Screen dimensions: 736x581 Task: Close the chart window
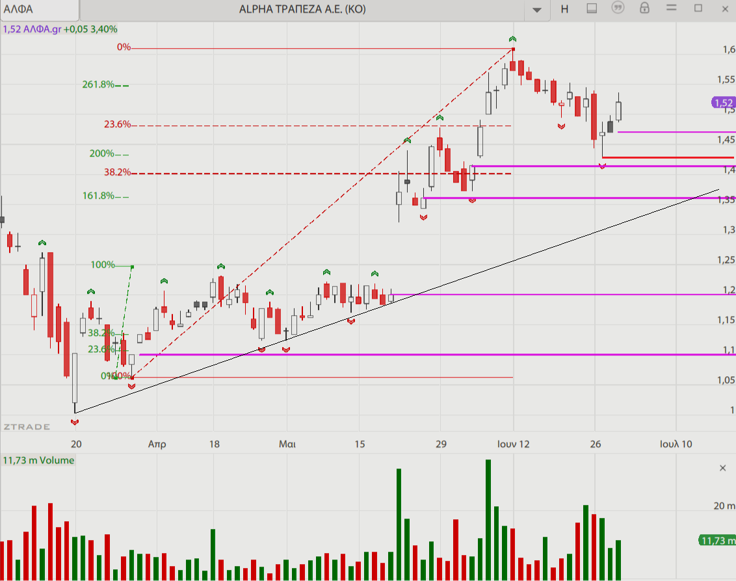(x=725, y=9)
